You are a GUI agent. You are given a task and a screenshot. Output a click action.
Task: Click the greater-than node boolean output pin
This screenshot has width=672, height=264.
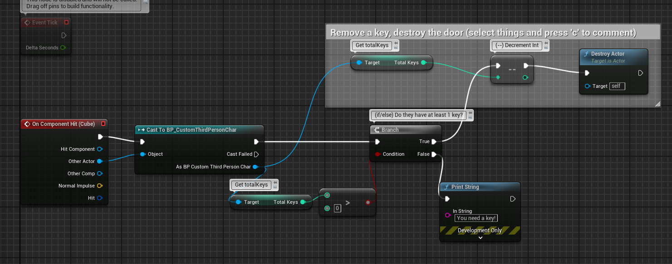(x=368, y=202)
